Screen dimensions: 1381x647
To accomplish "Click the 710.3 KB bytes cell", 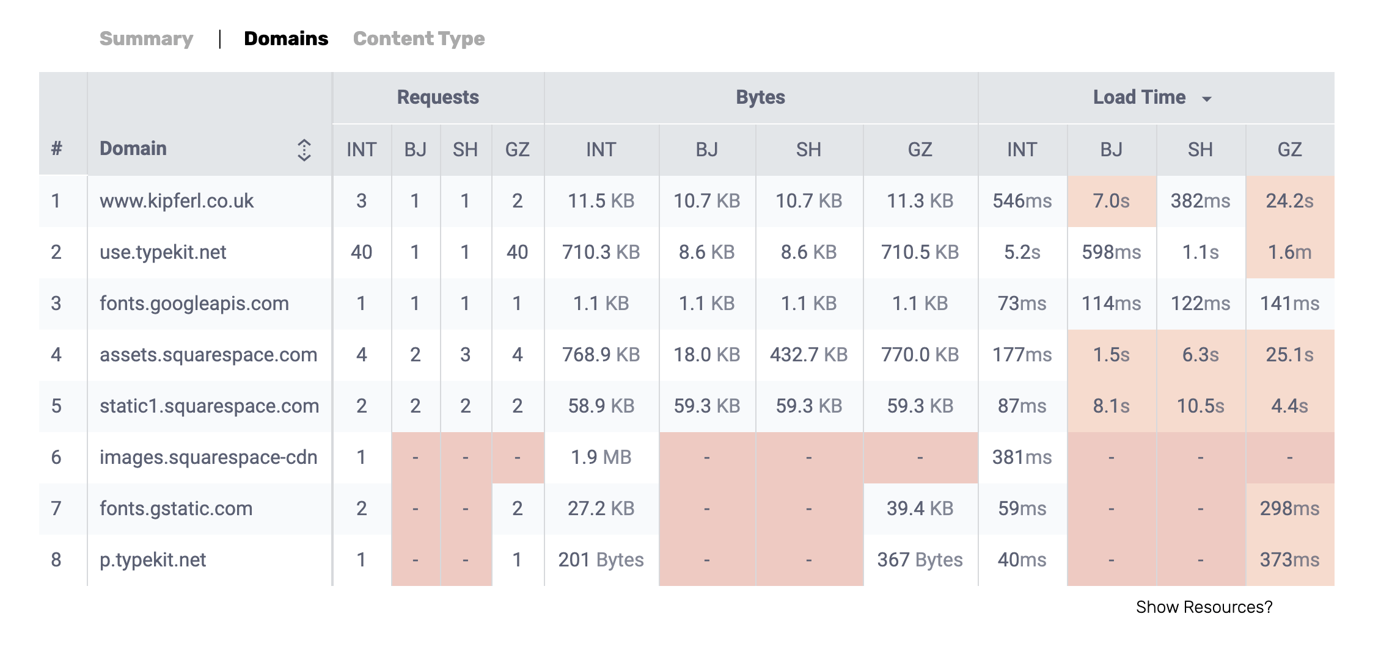I will click(601, 252).
